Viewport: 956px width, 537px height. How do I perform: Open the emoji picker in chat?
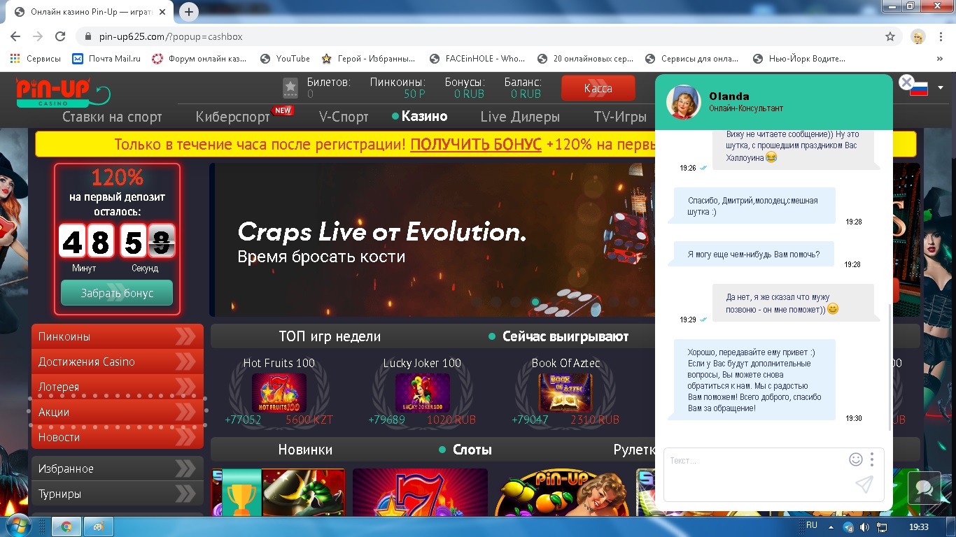(x=856, y=459)
